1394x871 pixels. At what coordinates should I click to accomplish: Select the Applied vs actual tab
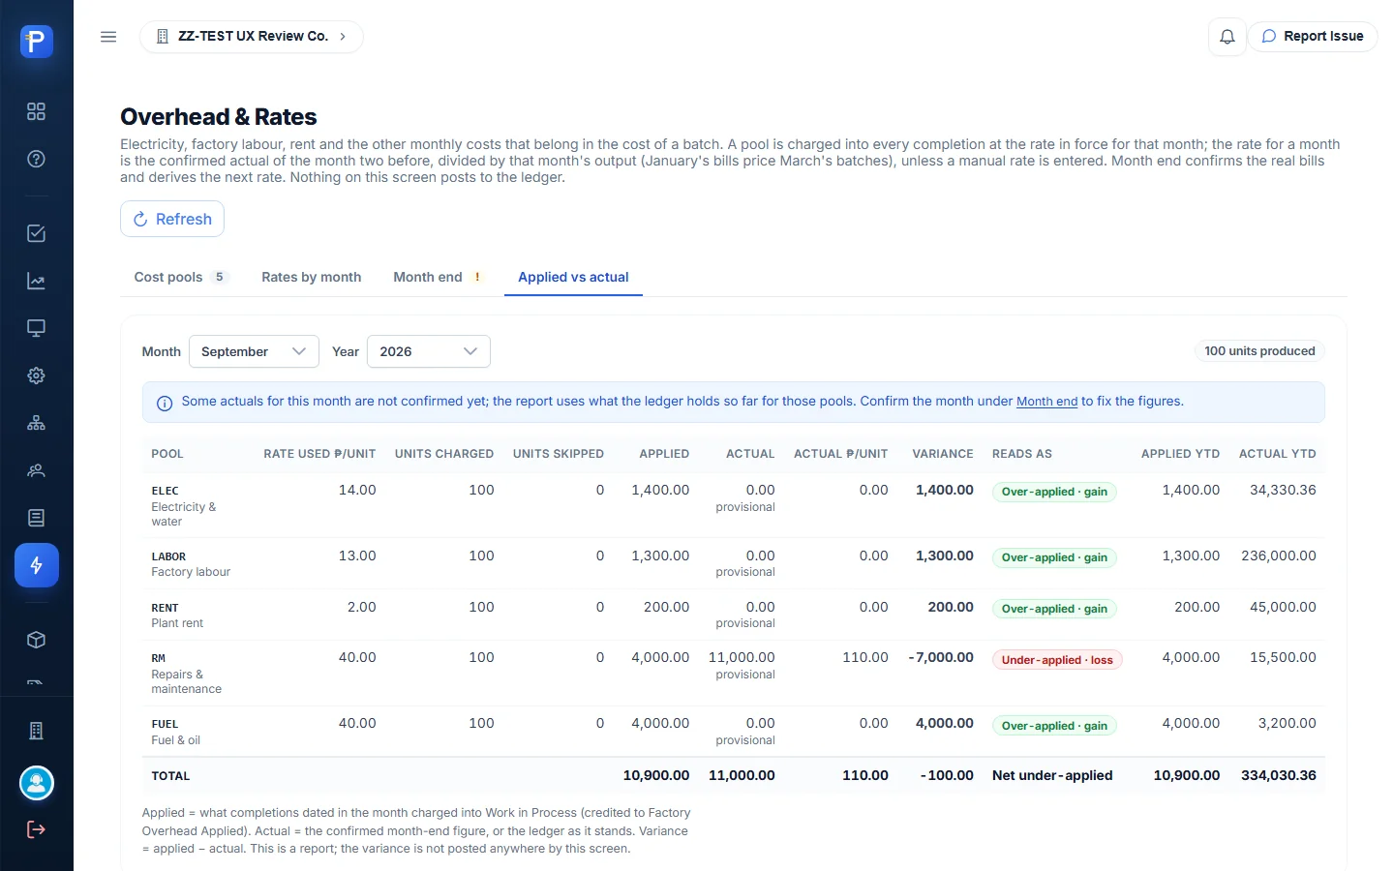[x=573, y=277]
